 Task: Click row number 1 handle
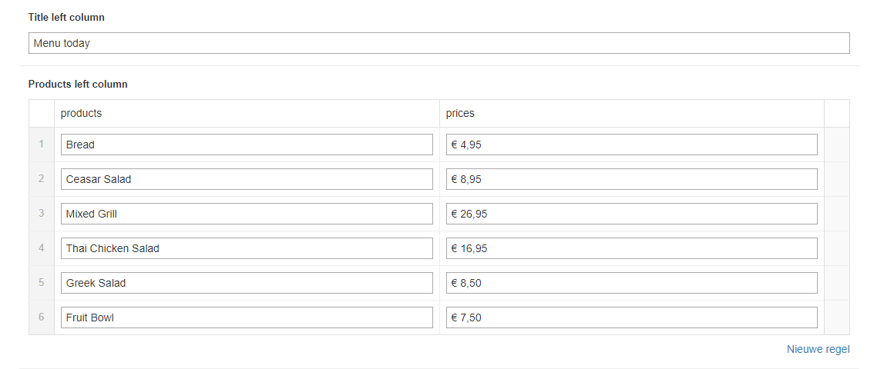pyautogui.click(x=42, y=145)
